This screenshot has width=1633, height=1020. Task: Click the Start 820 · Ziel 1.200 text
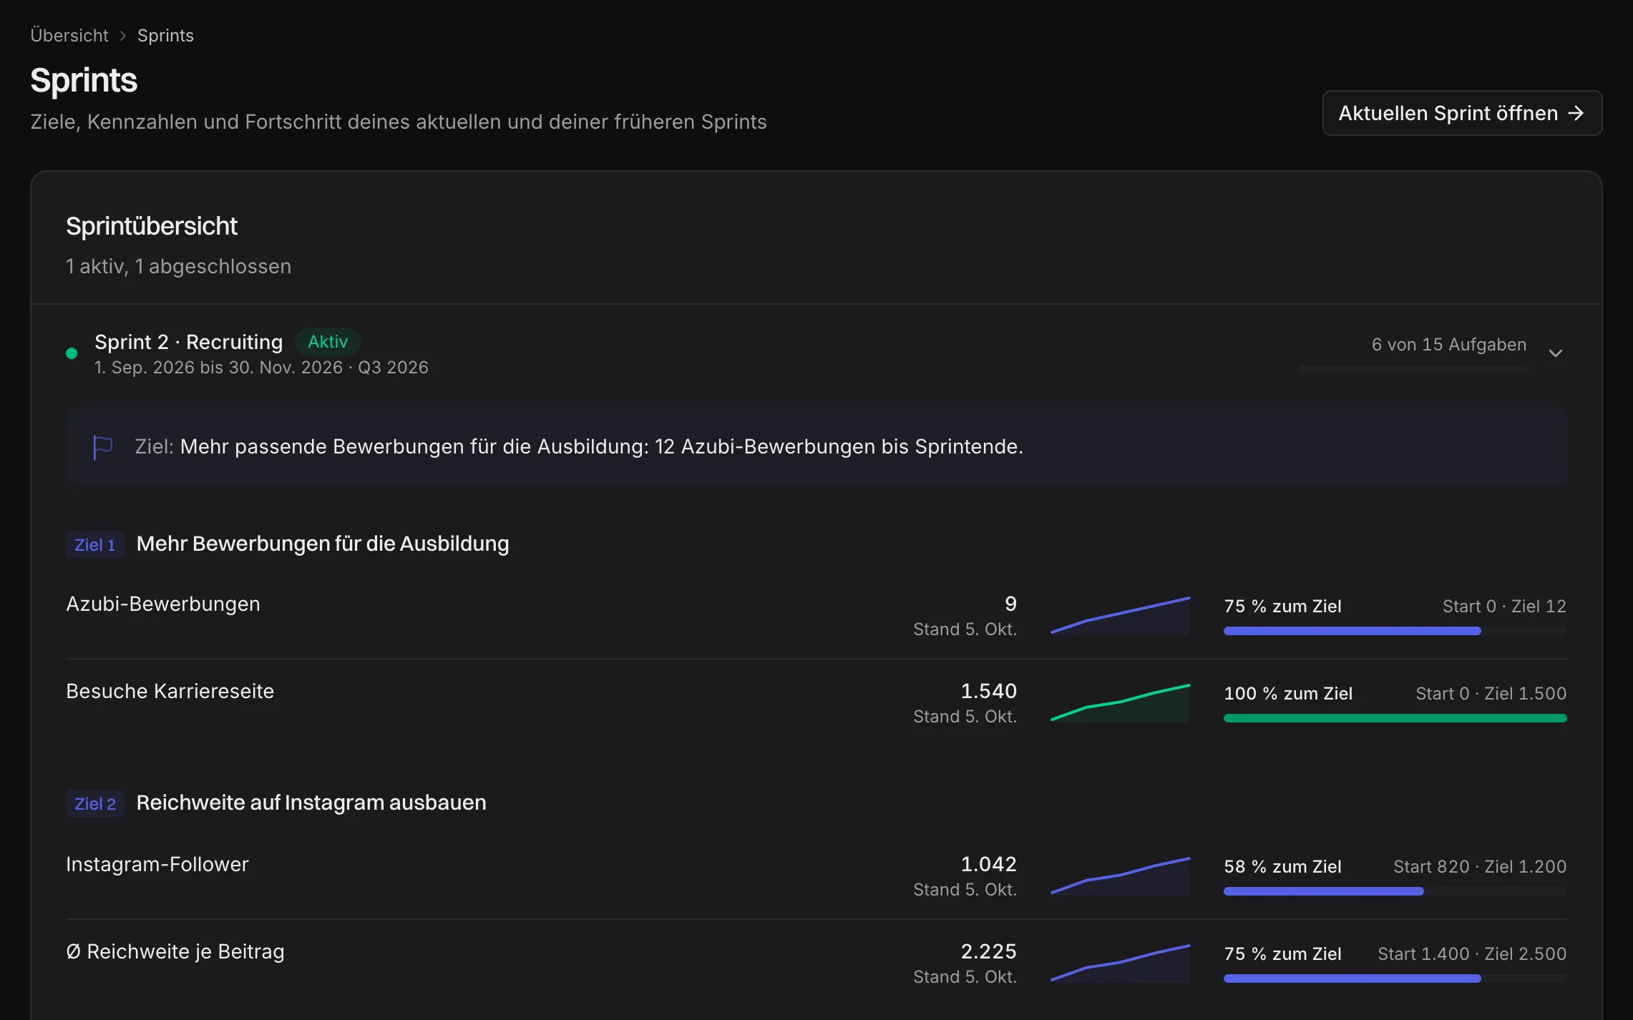click(x=1480, y=866)
